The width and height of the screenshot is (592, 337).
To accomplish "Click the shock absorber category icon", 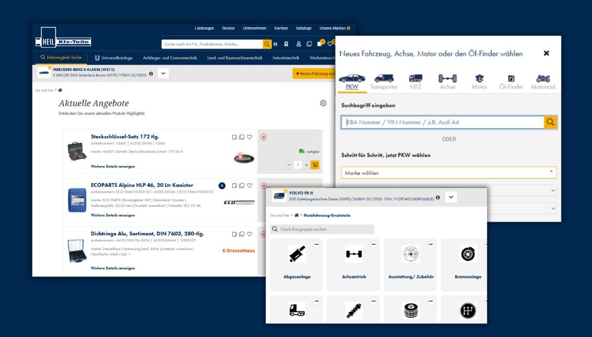I will [x=354, y=310].
